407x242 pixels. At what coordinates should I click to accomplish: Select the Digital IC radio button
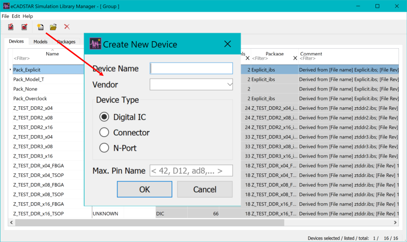pos(104,117)
